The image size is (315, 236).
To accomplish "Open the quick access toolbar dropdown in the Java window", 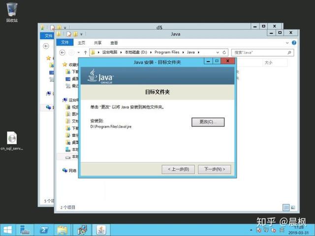I will click(81, 34).
